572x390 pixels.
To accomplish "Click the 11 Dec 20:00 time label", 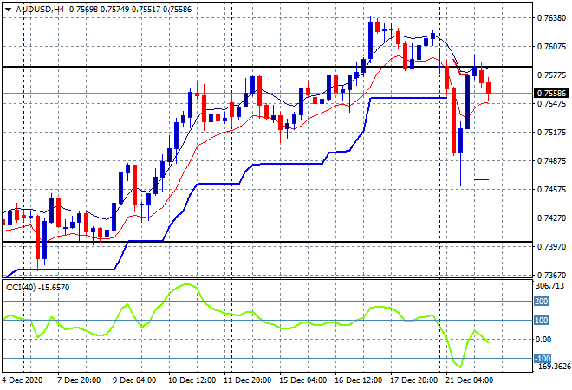I will click(247, 380).
